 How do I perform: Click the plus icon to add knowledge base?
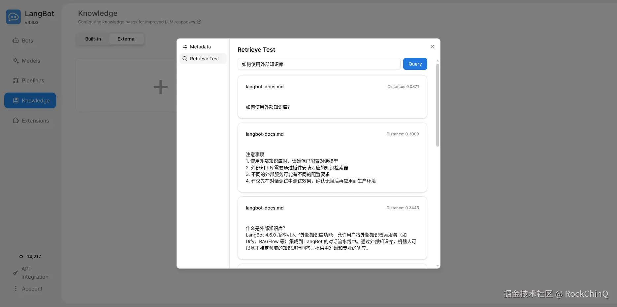pos(161,87)
